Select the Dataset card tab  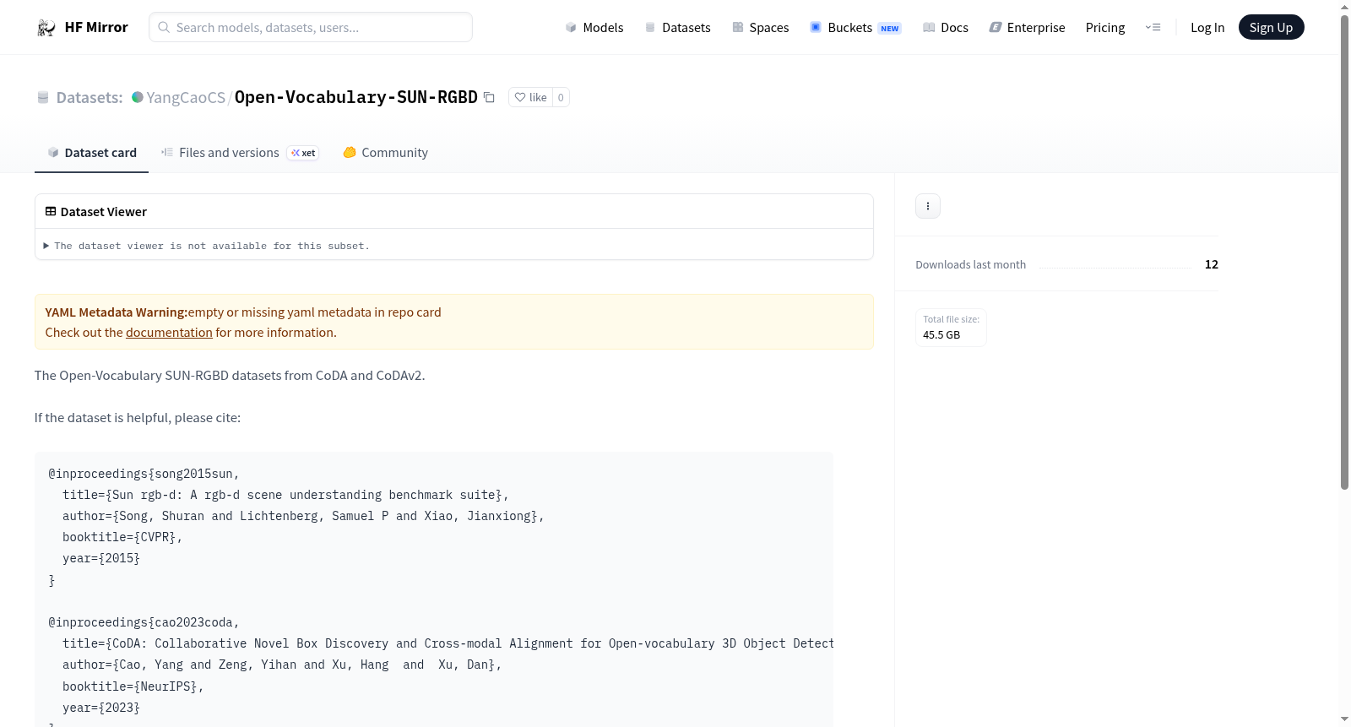[91, 153]
